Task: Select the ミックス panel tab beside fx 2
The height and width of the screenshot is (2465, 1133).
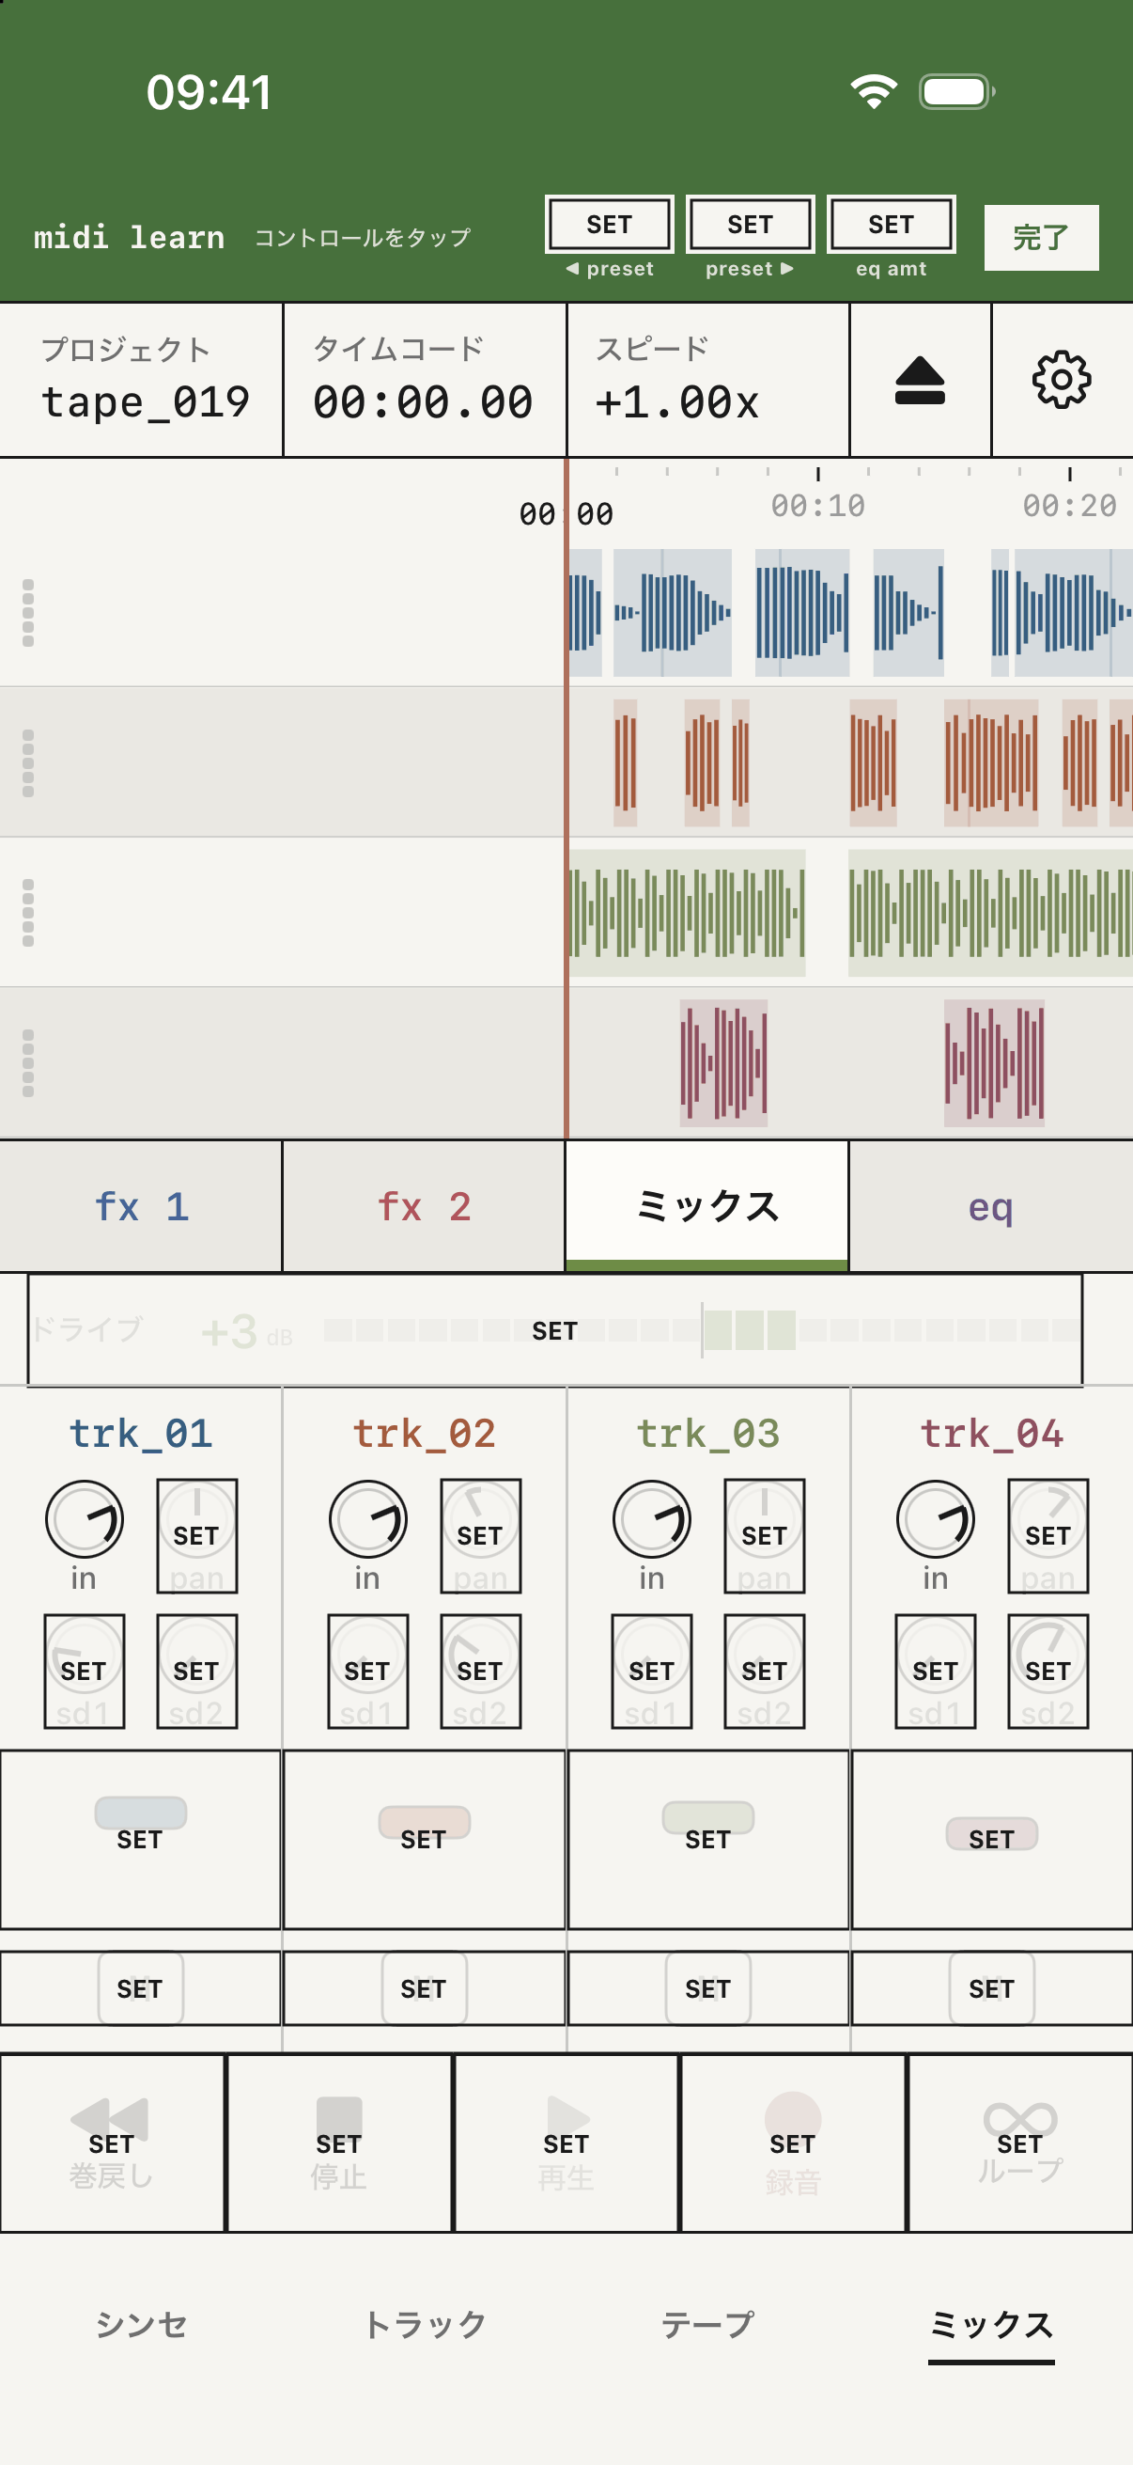Action: click(707, 1205)
